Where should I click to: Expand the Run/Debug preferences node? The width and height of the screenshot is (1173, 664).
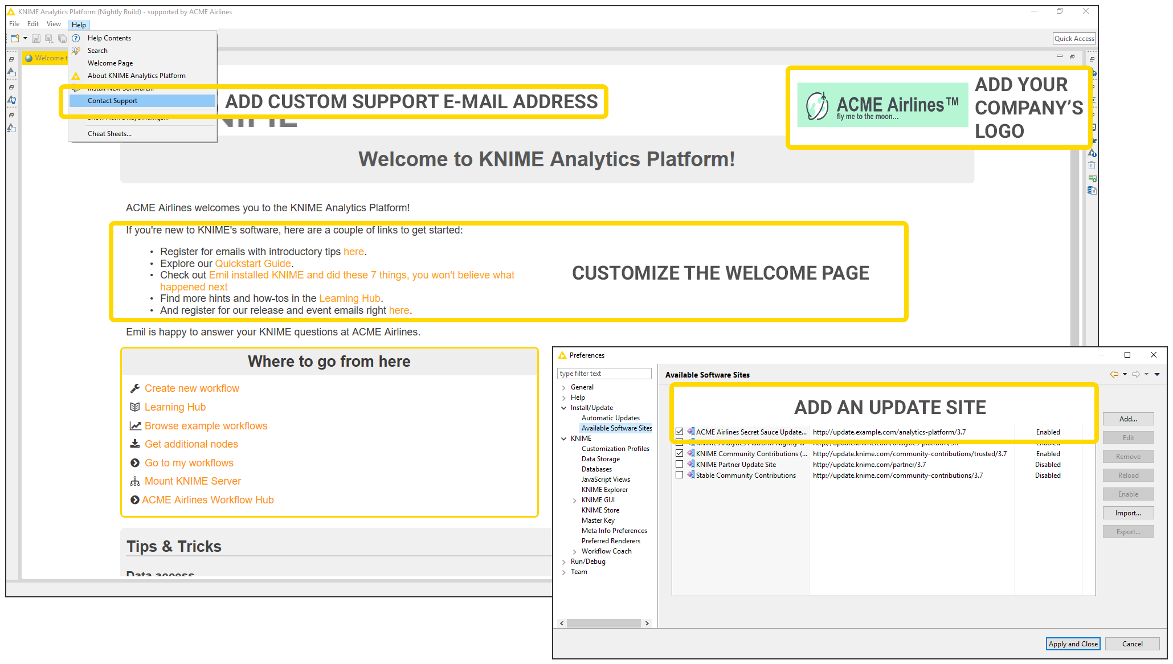pyautogui.click(x=564, y=561)
